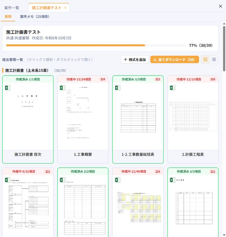The height and width of the screenshot is (237, 226).
Task: Click エ1 badge on 作成済み 5/5項目 card
Action: pos(213,171)
